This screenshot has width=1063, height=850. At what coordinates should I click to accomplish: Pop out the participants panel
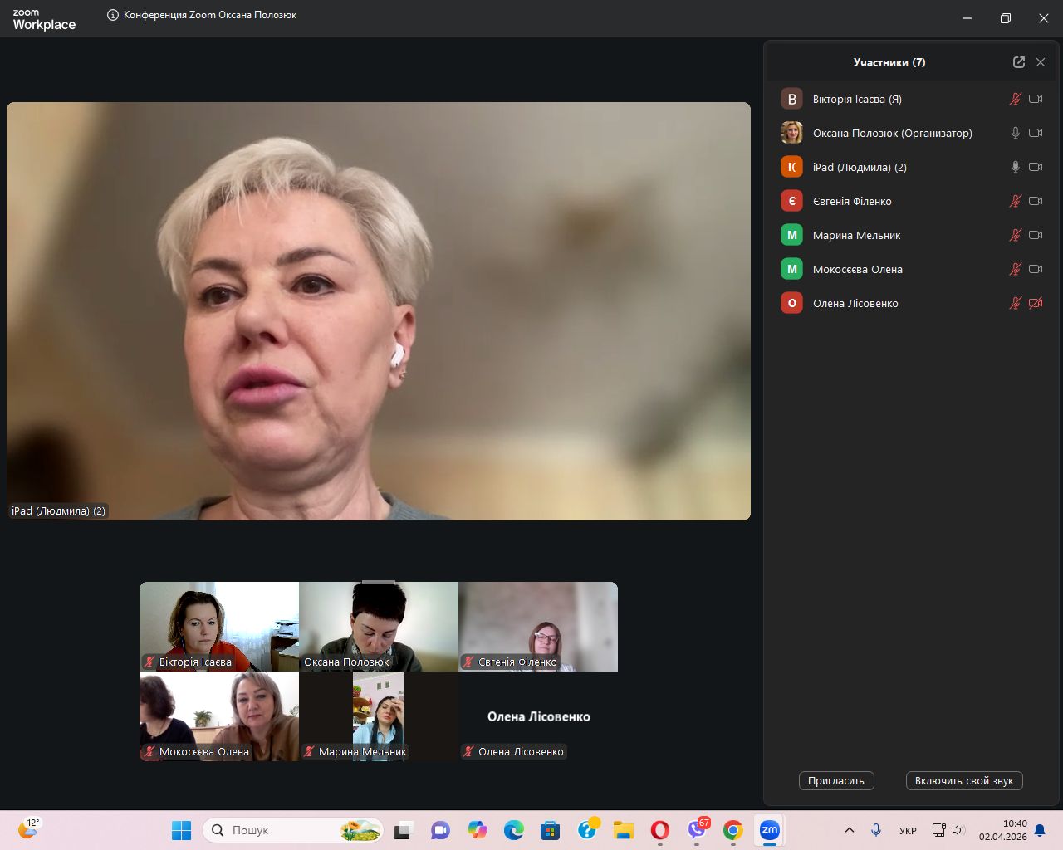(x=1018, y=62)
